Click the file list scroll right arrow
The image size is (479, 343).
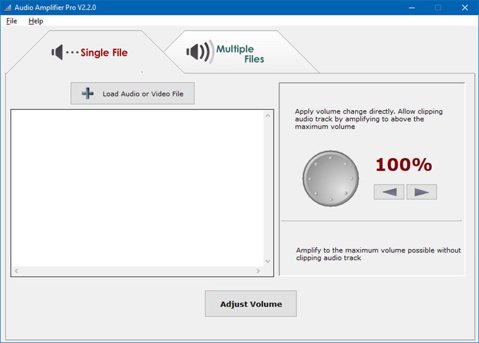258,271
